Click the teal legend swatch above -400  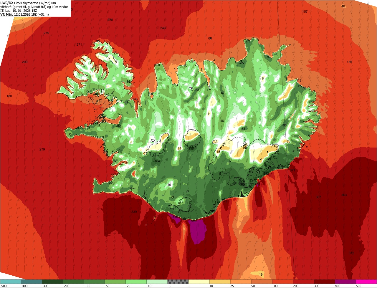pyautogui.click(x=31, y=282)
